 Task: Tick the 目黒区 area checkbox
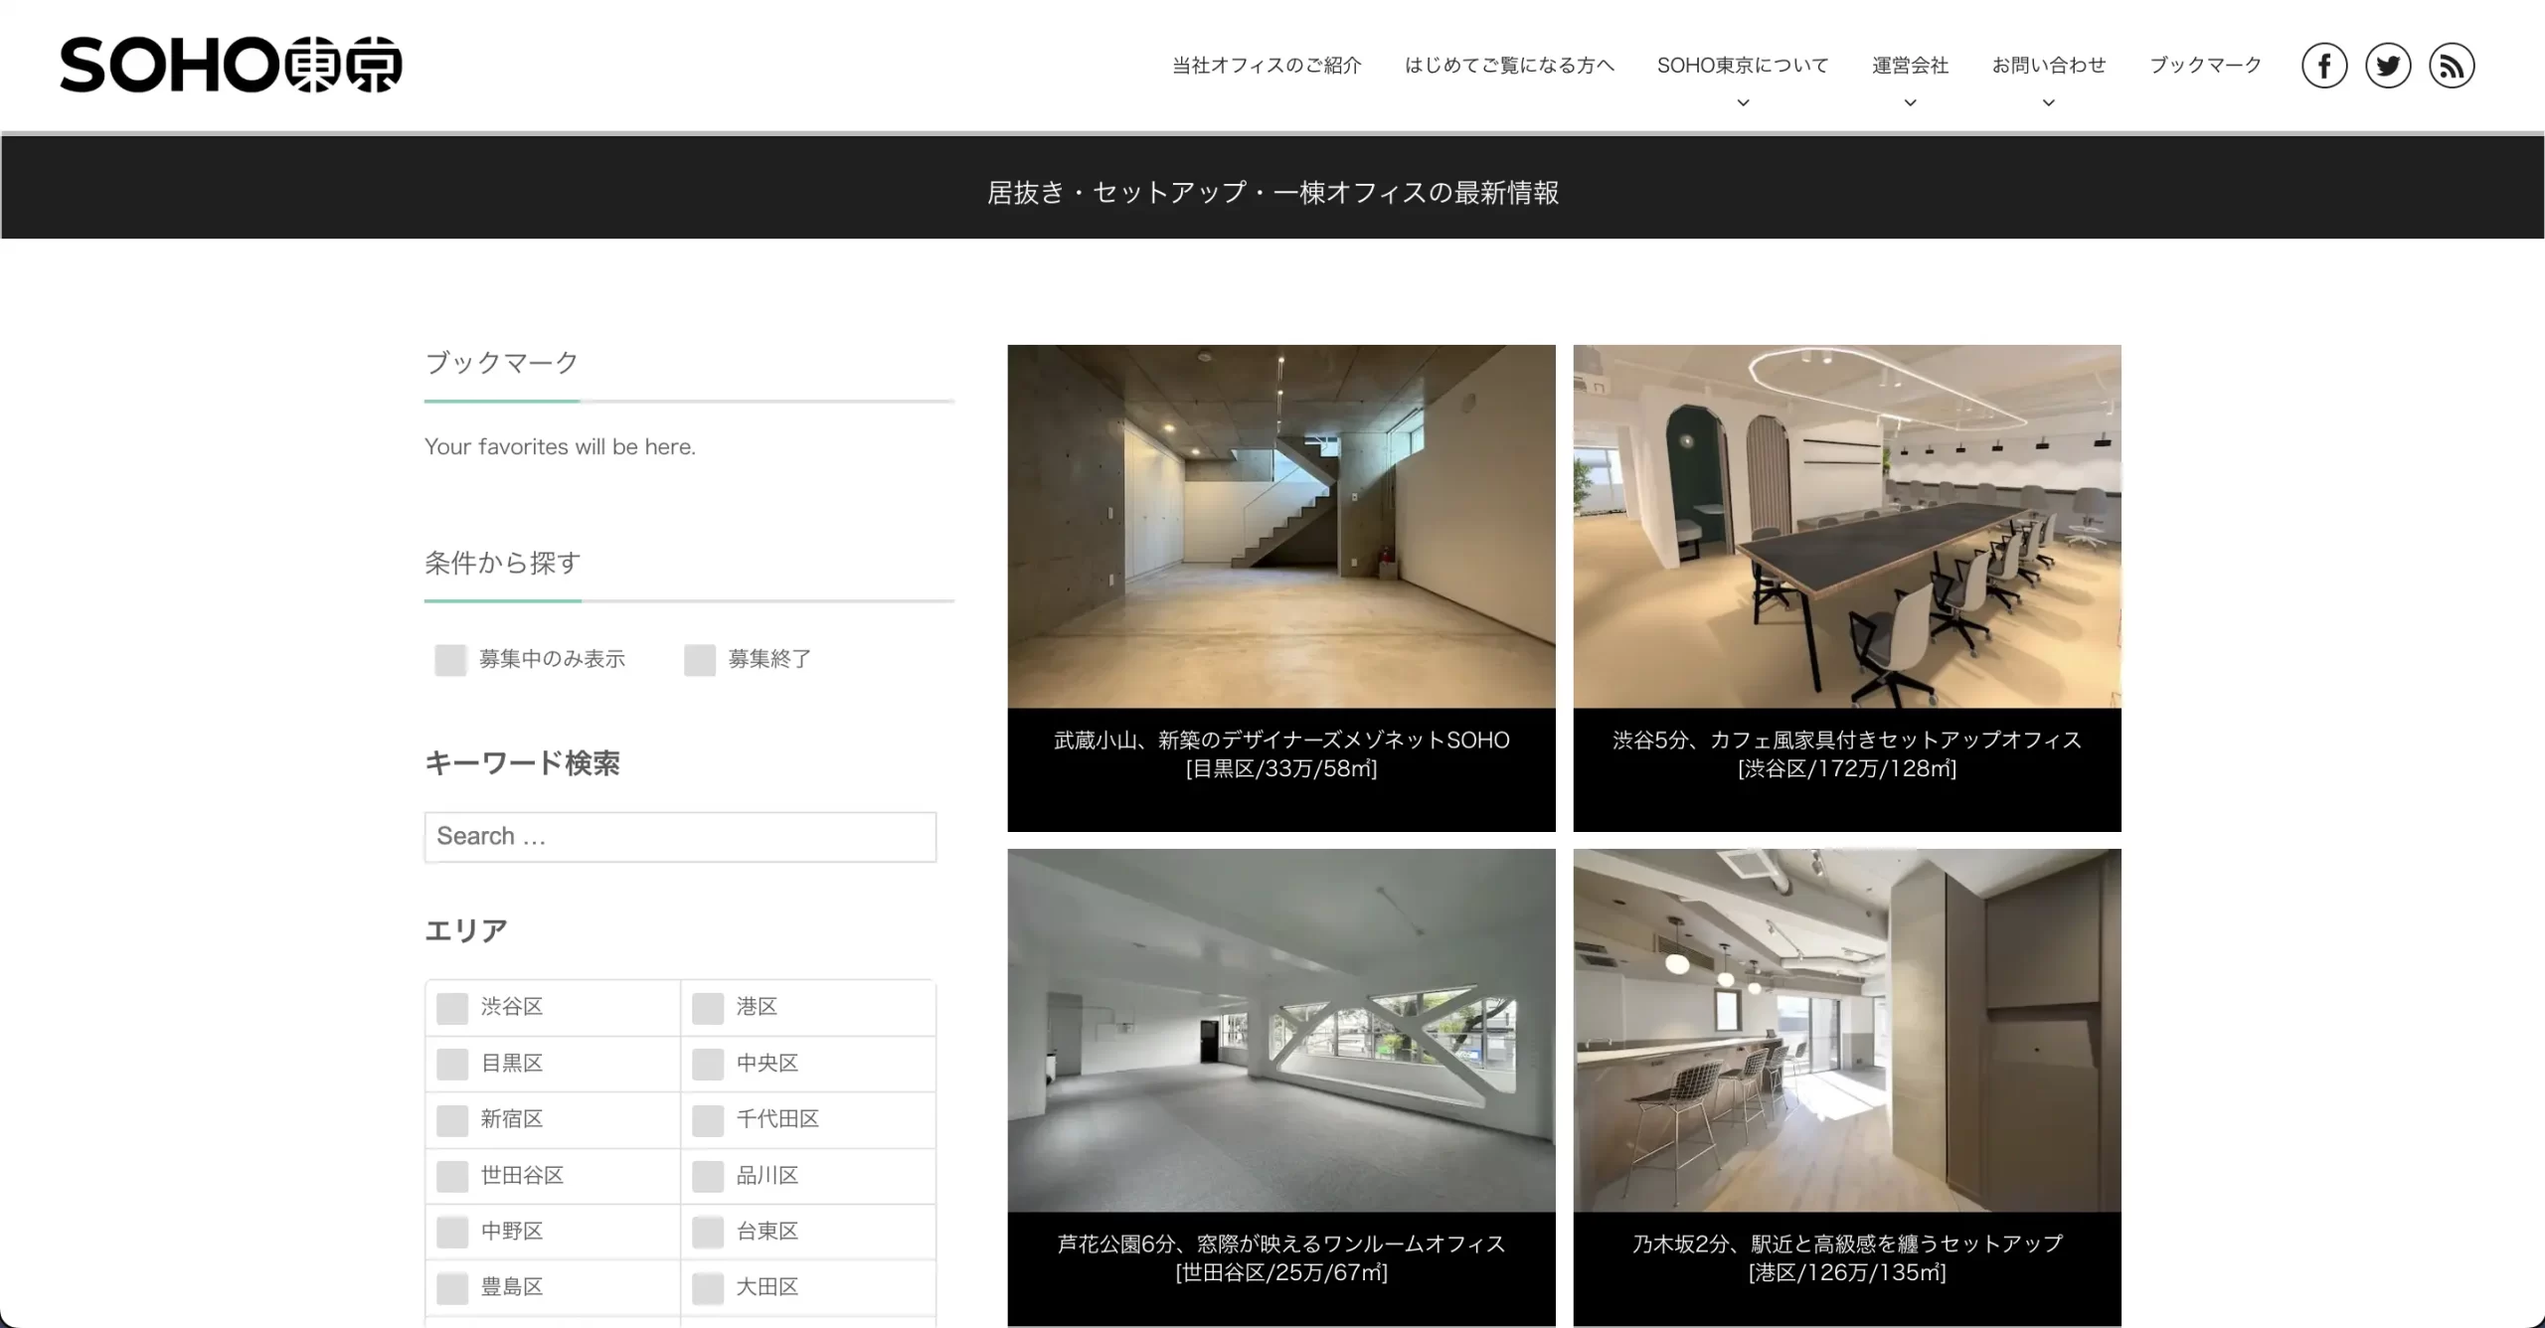452,1065
